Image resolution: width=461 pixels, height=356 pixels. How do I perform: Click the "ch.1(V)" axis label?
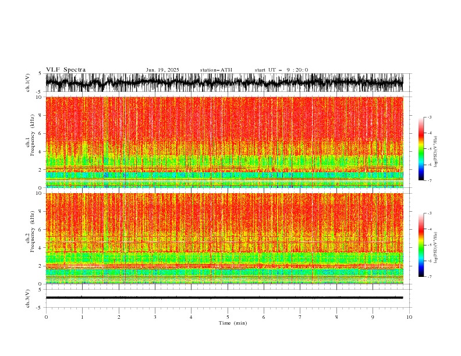(x=28, y=83)
